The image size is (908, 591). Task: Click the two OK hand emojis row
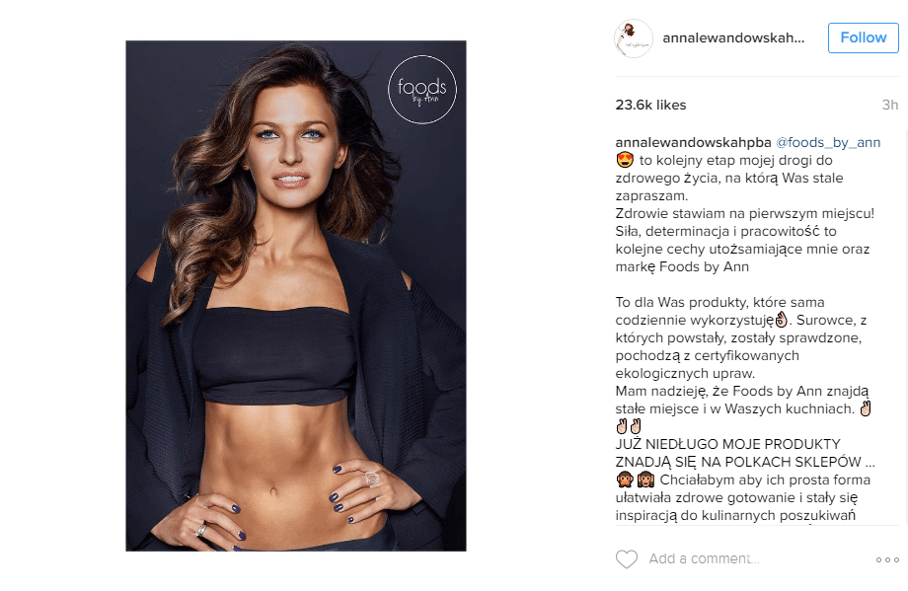[x=629, y=426]
